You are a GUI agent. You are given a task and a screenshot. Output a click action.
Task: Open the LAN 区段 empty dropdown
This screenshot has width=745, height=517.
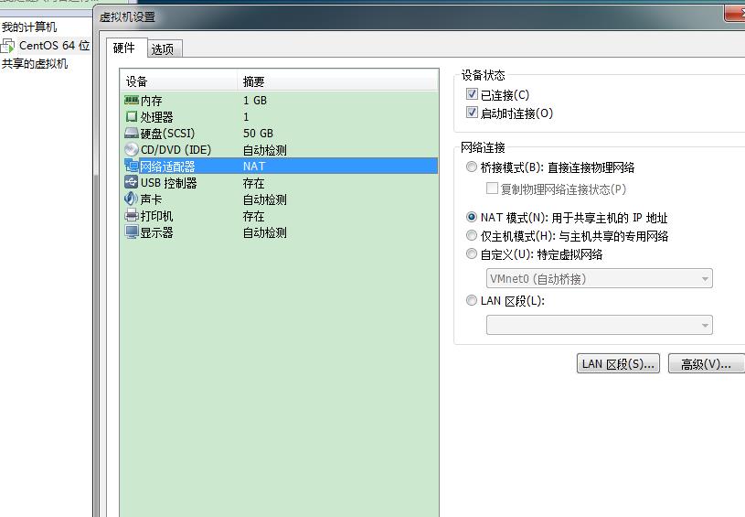point(599,325)
